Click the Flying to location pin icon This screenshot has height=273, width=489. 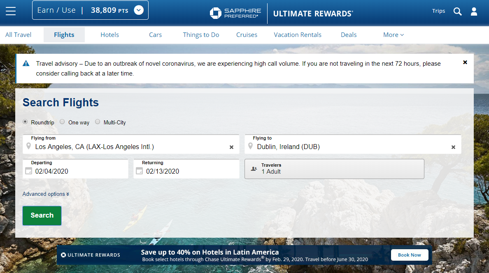[x=250, y=146]
